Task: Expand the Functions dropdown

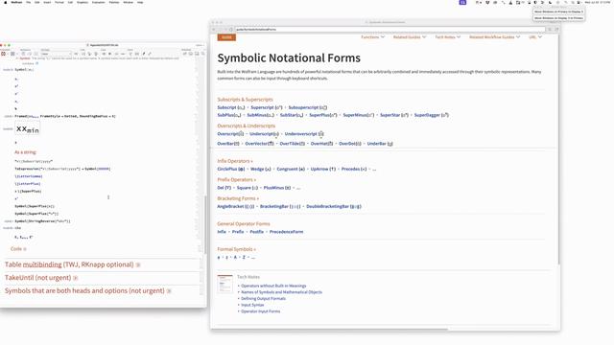Action: click(372, 36)
